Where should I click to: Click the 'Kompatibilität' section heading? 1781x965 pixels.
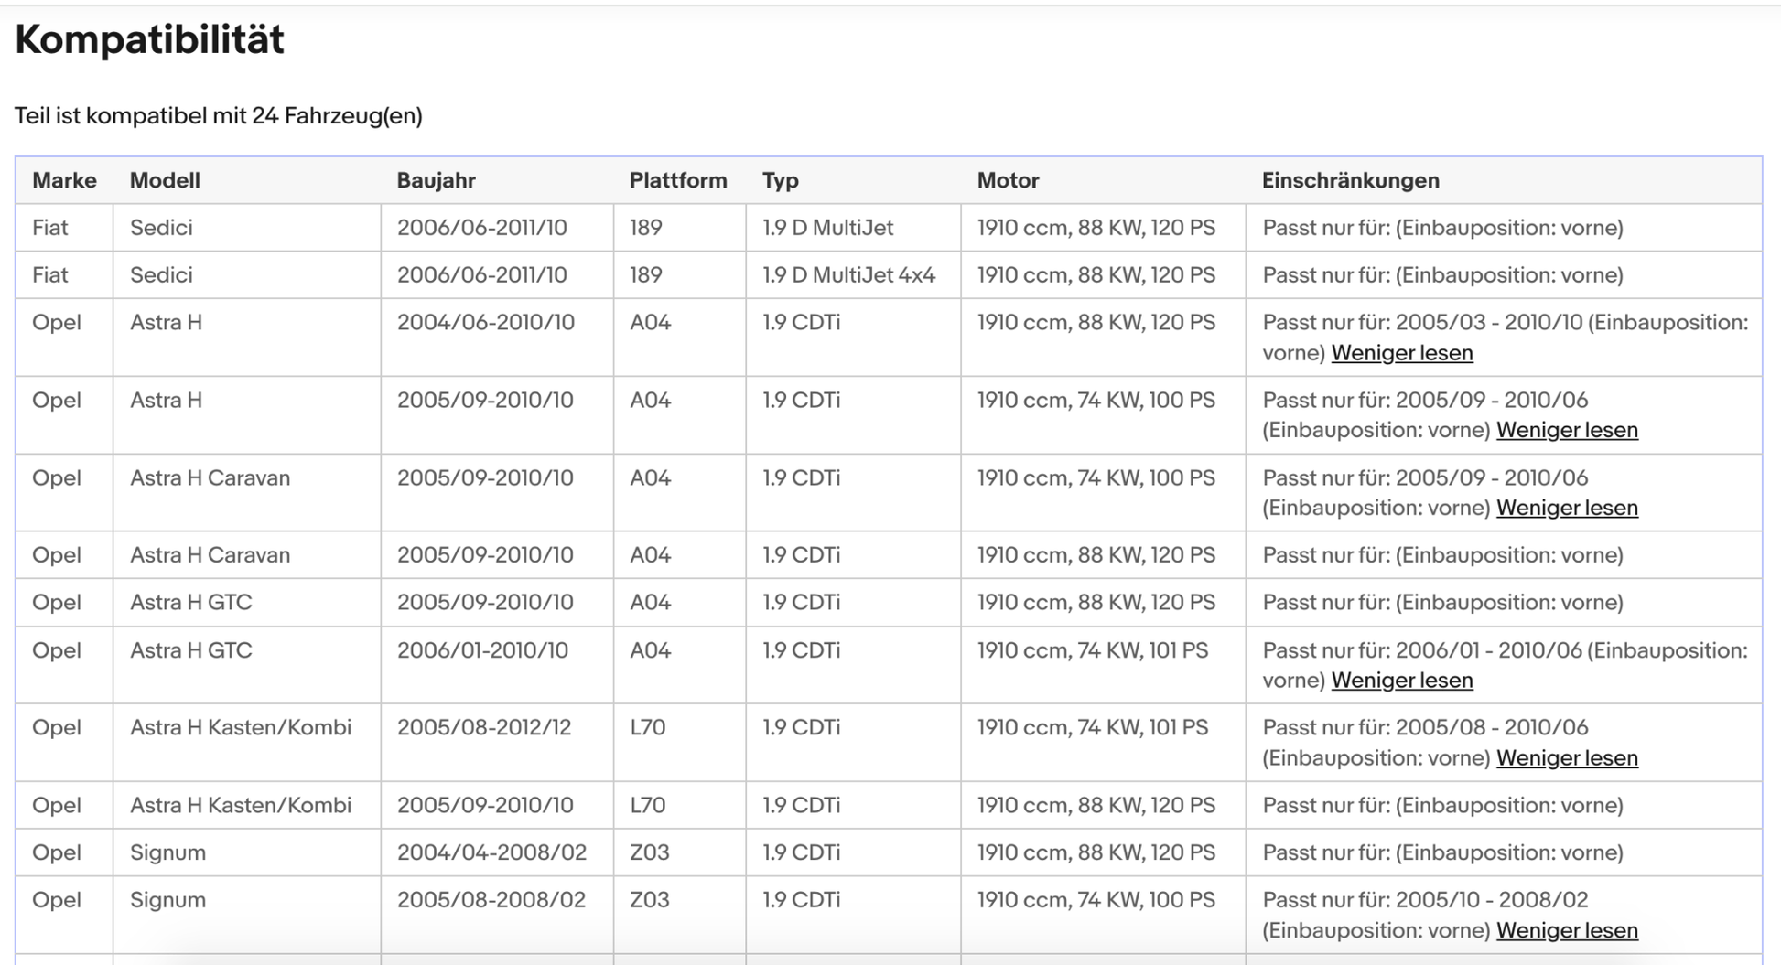click(149, 40)
